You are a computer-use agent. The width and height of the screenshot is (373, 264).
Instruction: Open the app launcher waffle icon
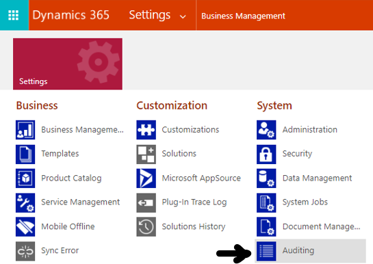pyautogui.click(x=14, y=15)
